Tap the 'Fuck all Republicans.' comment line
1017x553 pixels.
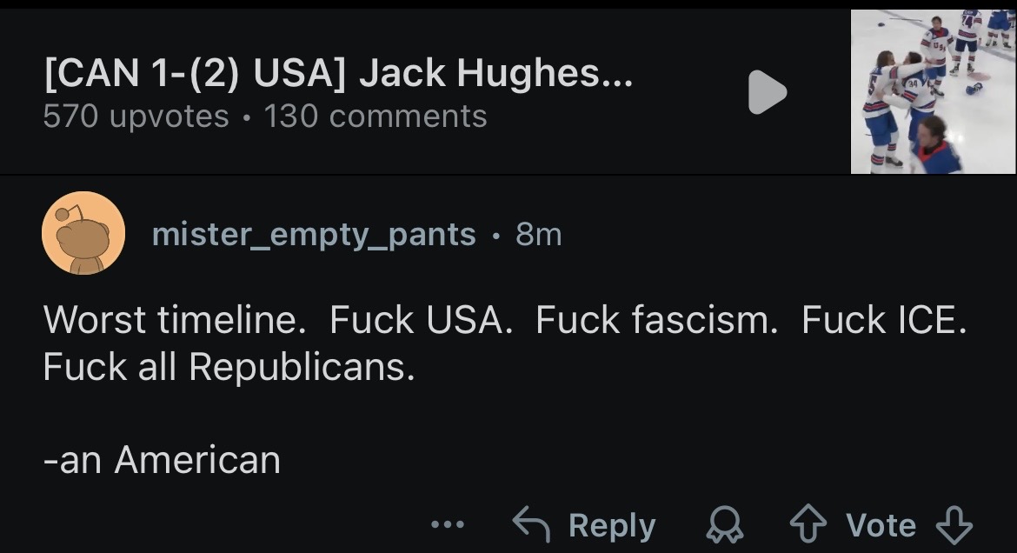(229, 368)
